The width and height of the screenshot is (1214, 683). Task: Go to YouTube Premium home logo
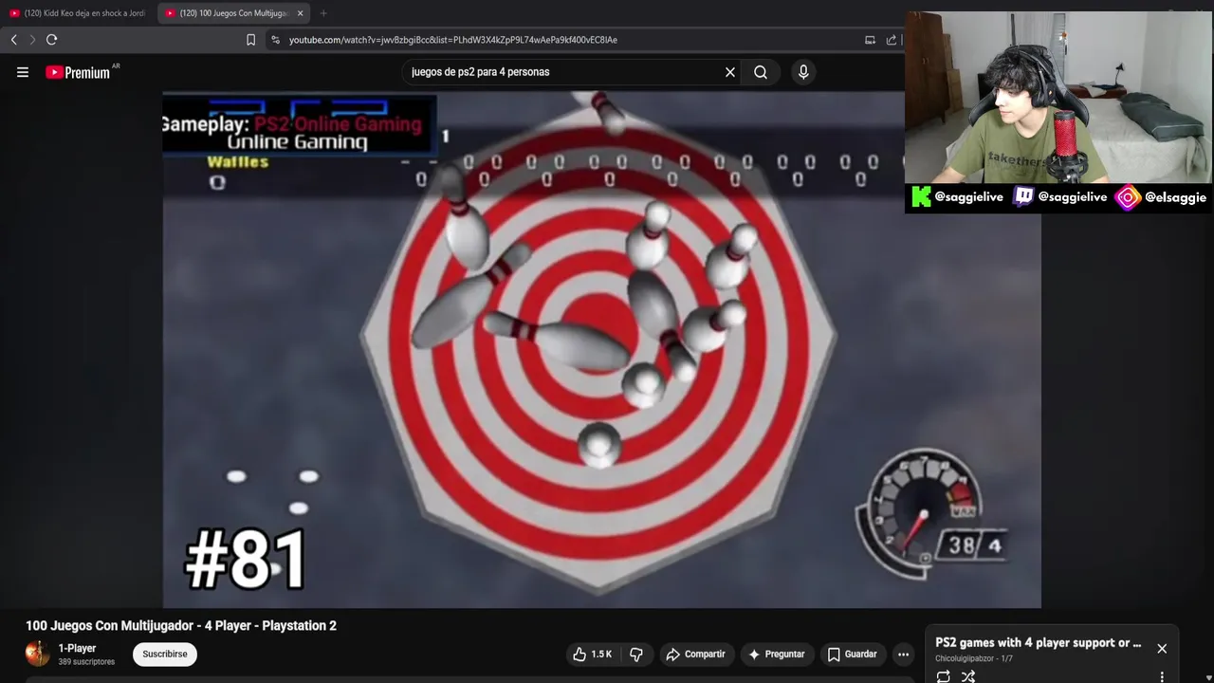coord(78,72)
